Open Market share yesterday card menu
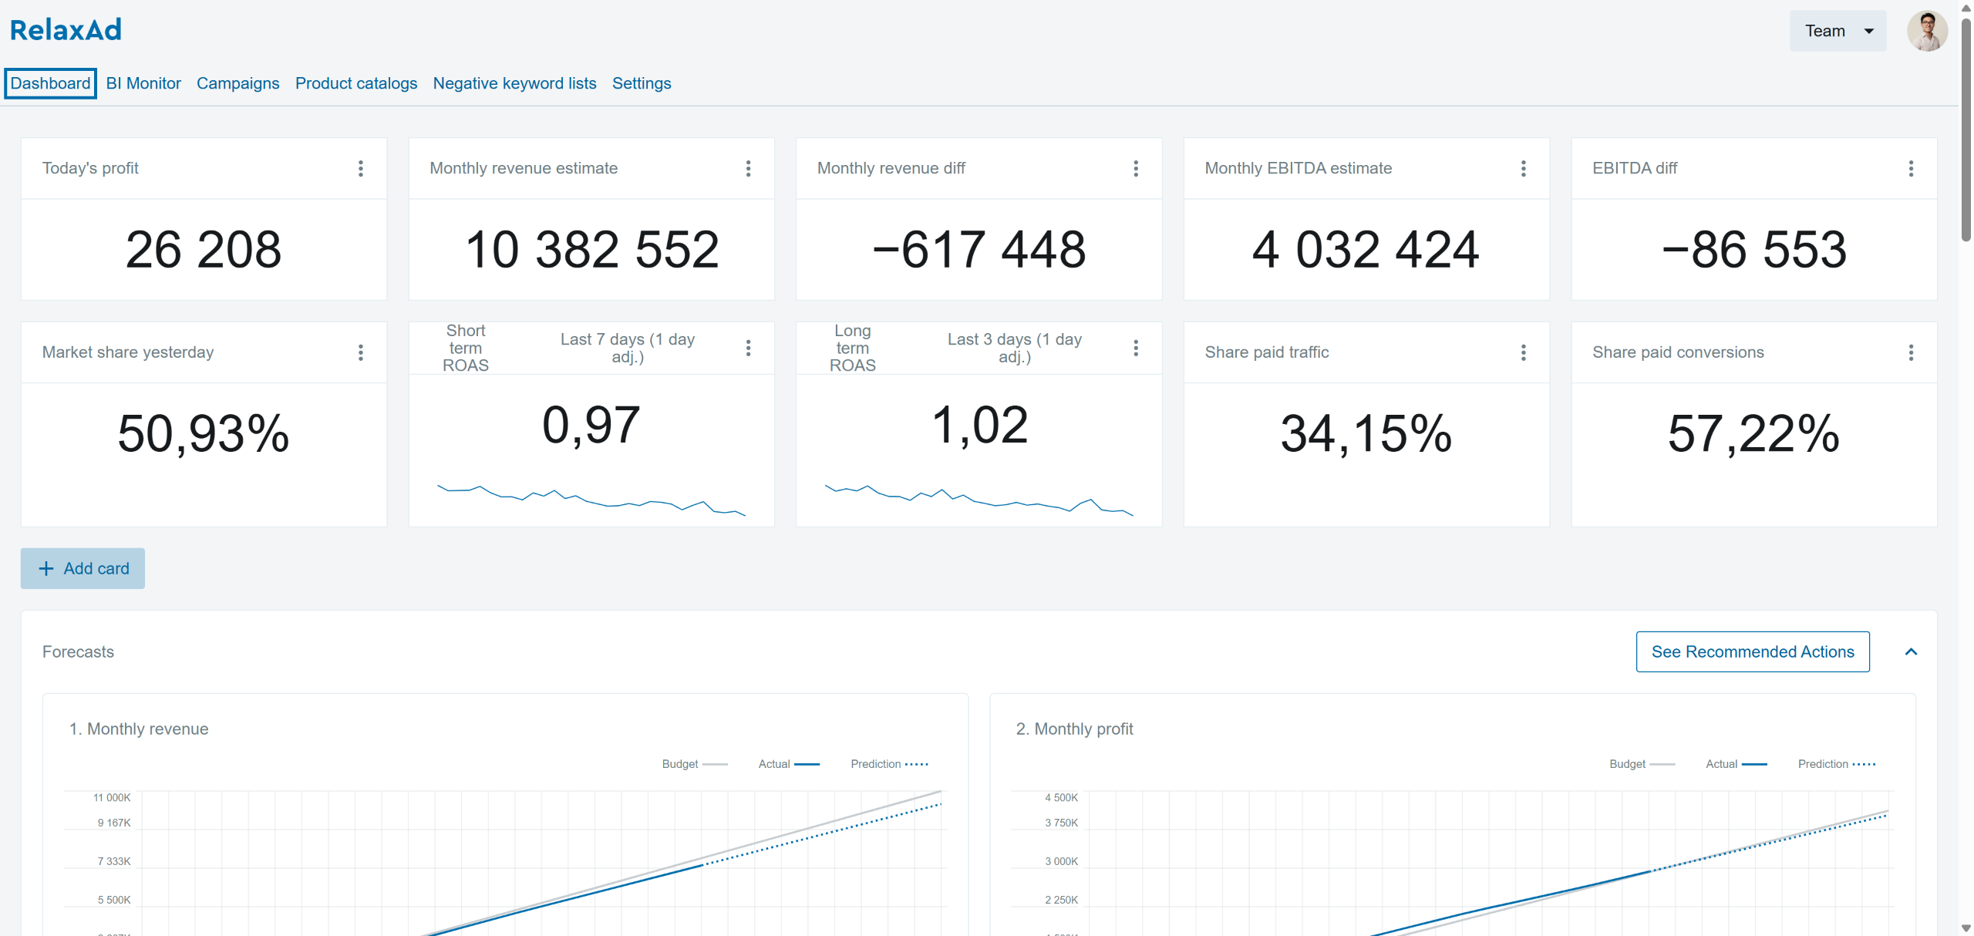 point(360,352)
